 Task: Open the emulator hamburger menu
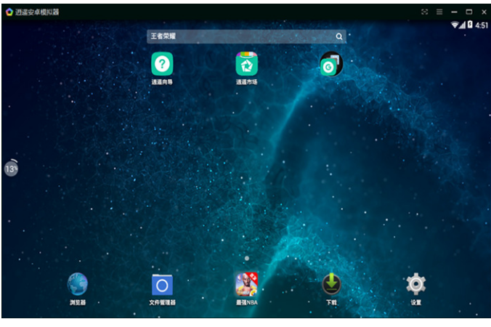coord(439,12)
